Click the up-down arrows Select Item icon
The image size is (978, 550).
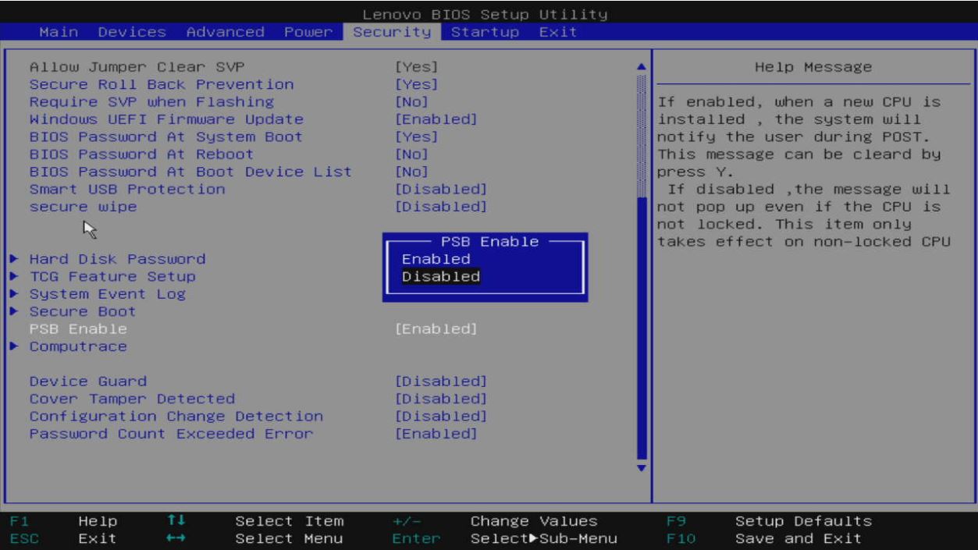tap(176, 521)
